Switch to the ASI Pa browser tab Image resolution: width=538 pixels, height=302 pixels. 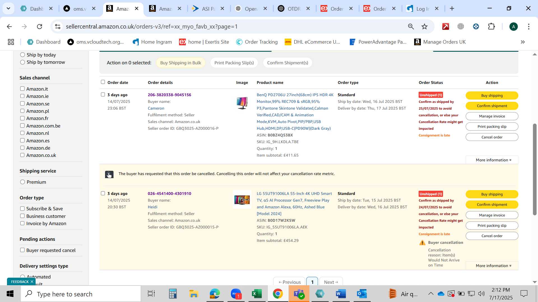208,9
